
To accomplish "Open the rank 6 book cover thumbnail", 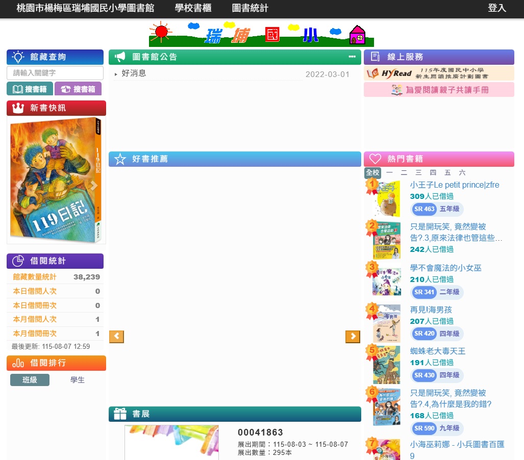I will coord(387,406).
